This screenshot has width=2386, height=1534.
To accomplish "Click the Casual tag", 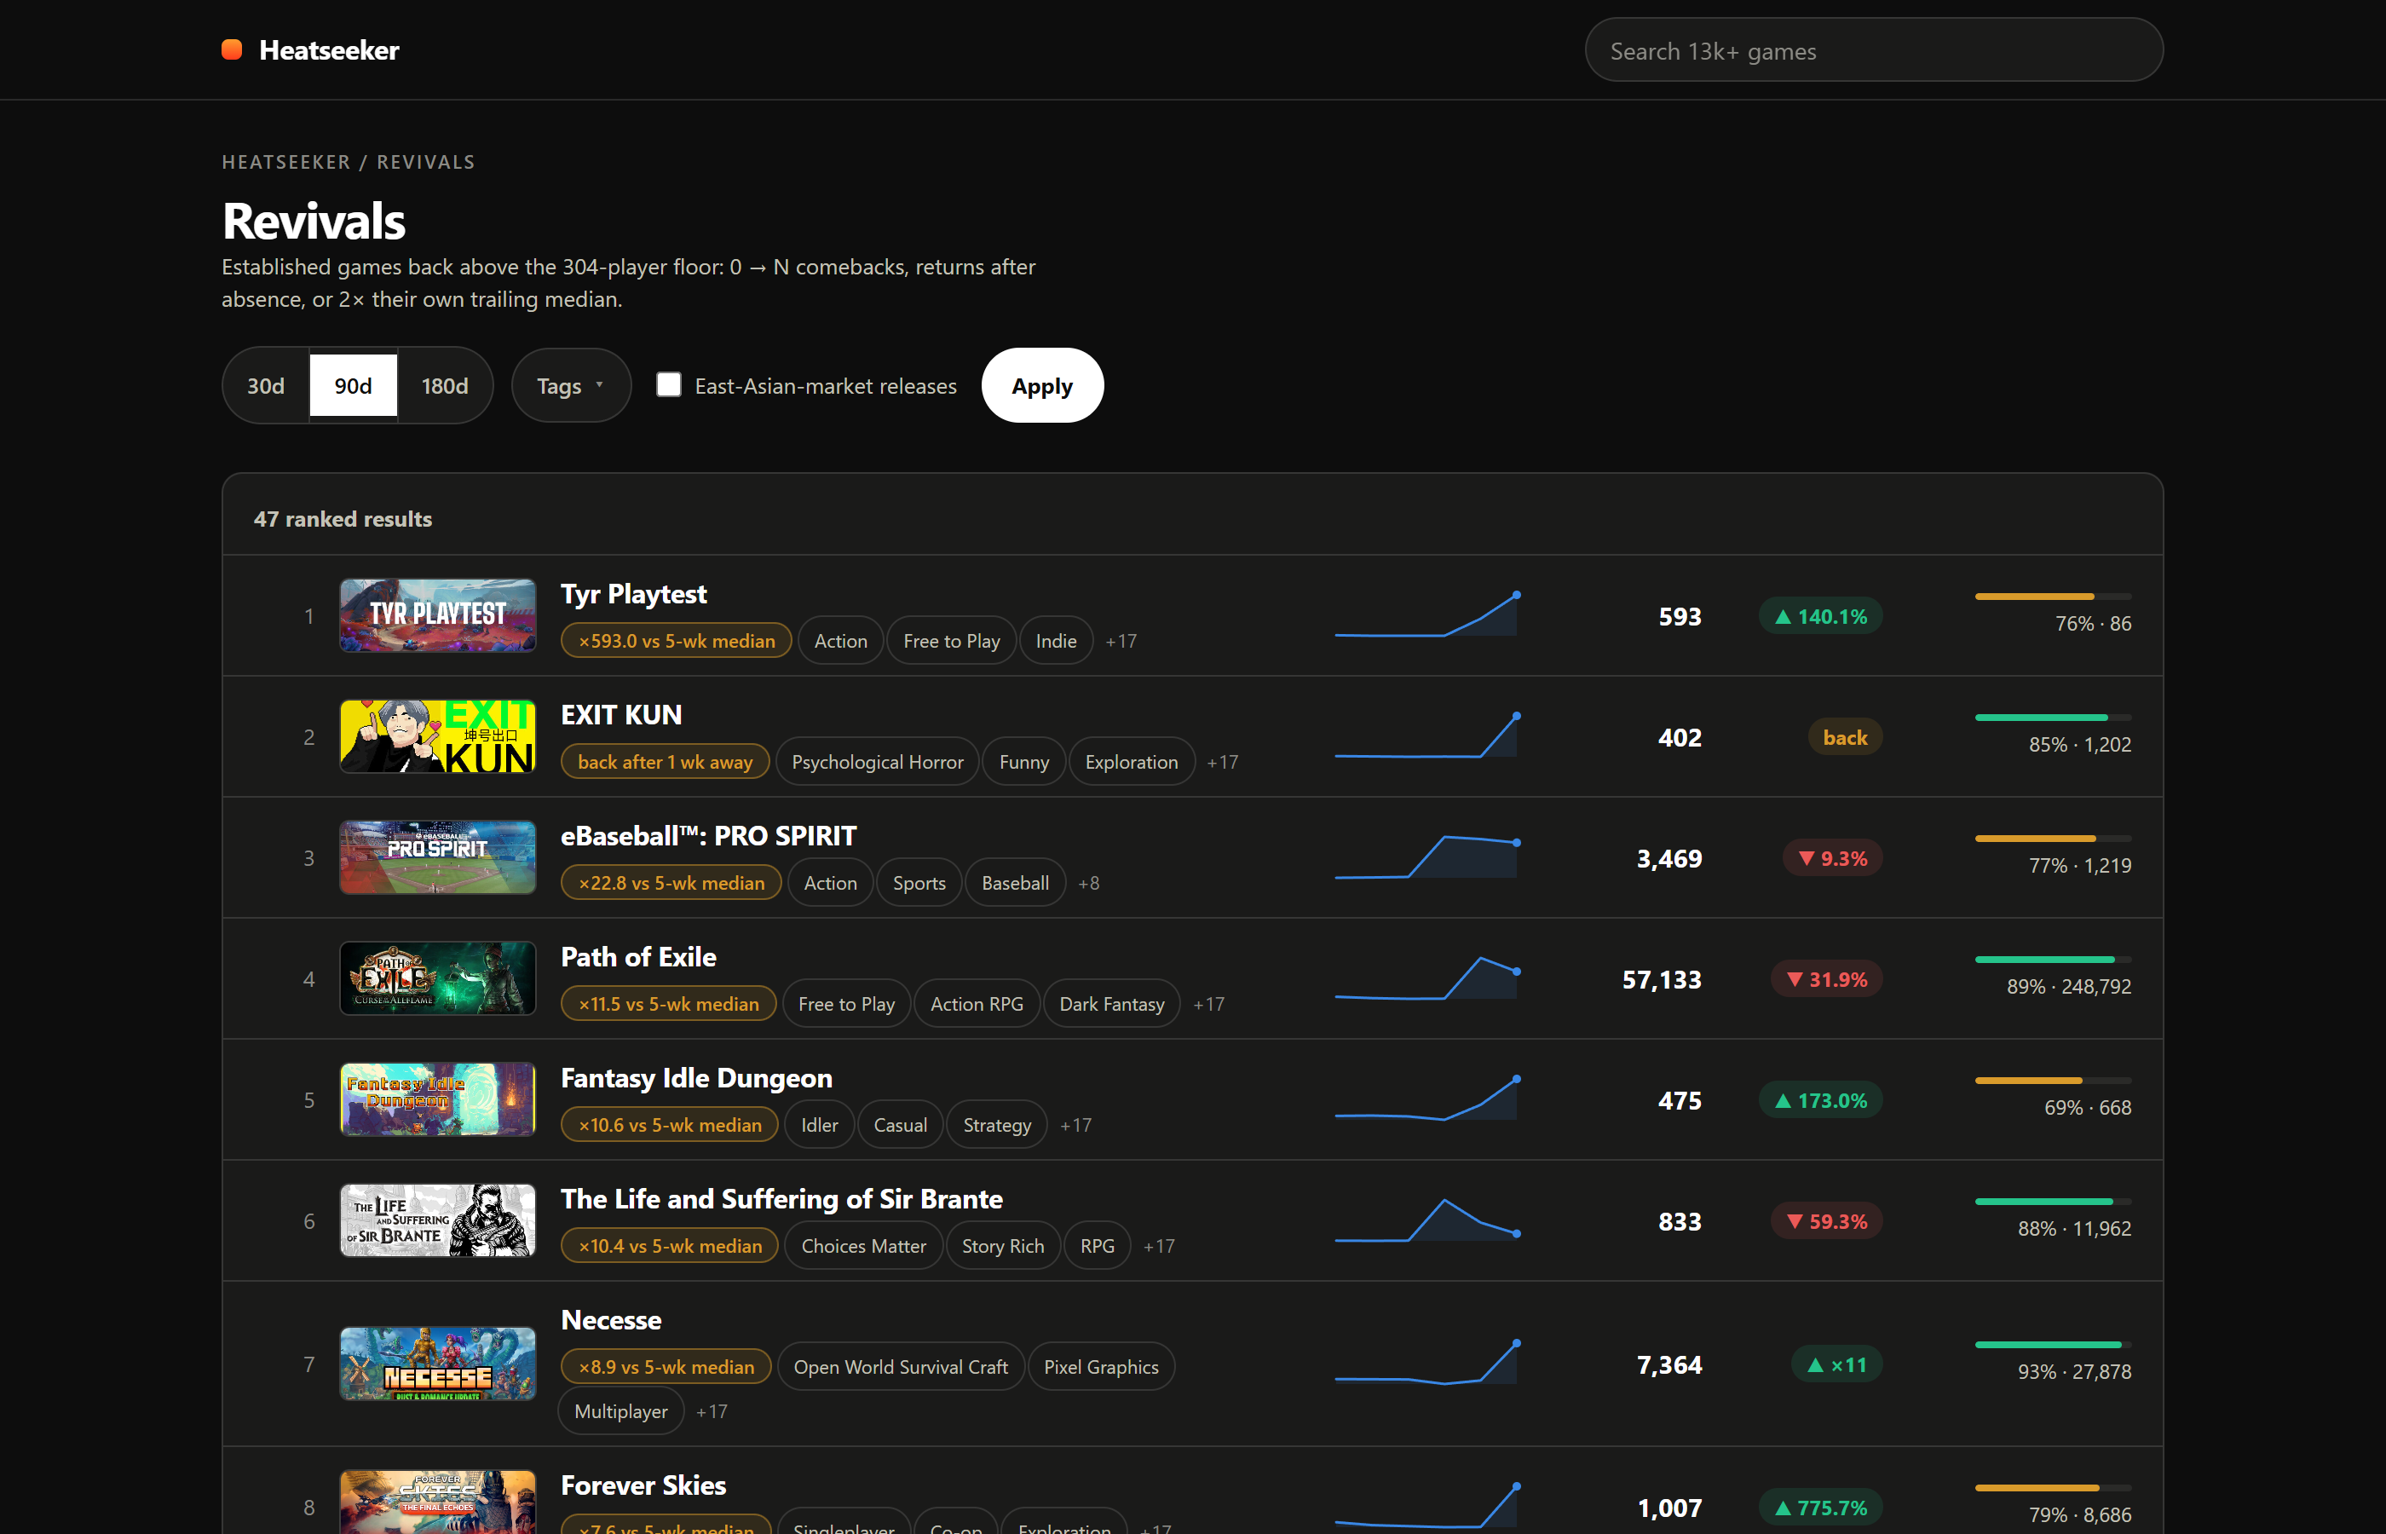I will tap(900, 1125).
